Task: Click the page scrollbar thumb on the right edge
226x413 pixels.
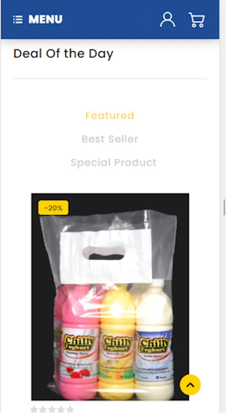Action: (225, 207)
